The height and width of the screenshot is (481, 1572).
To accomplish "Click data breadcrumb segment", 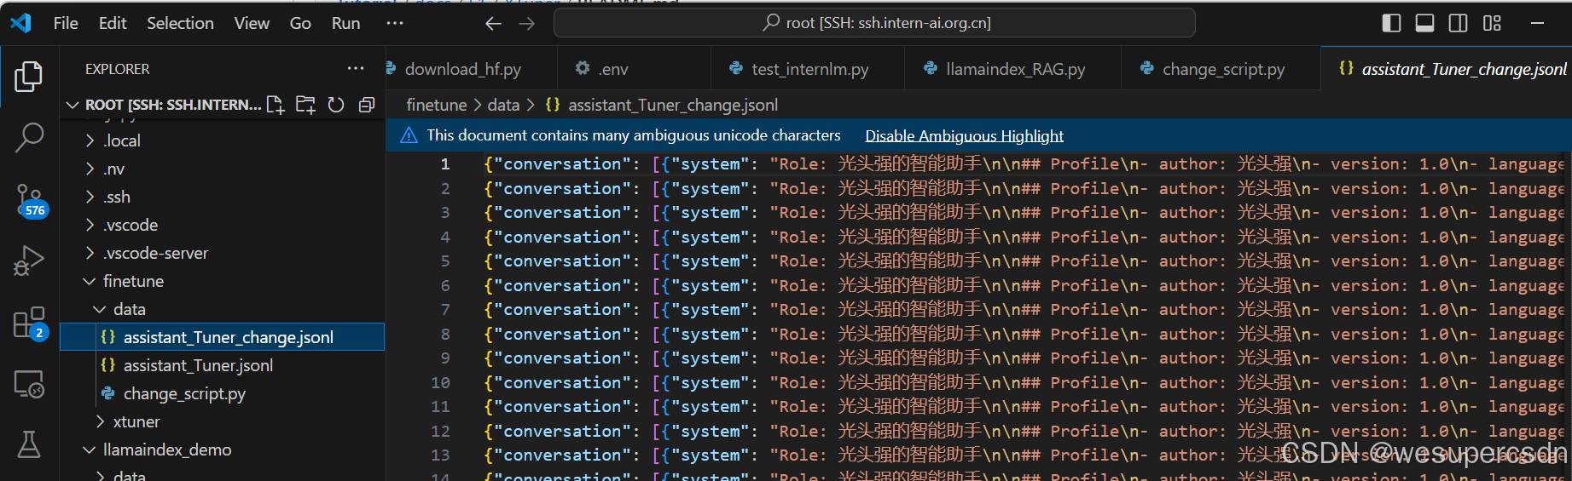I will click(x=503, y=105).
